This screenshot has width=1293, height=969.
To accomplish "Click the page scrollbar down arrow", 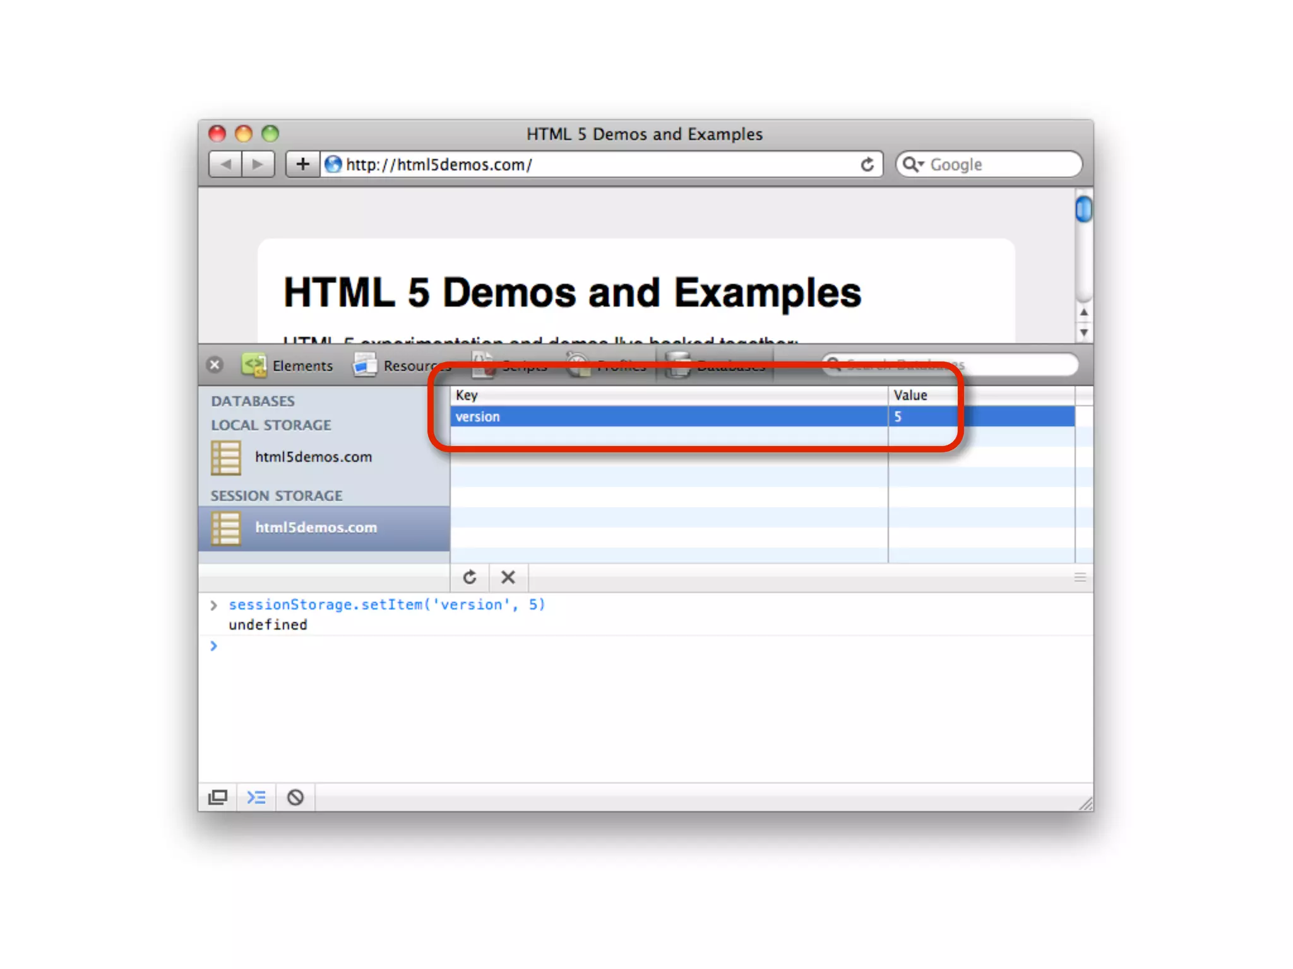I will (x=1083, y=332).
